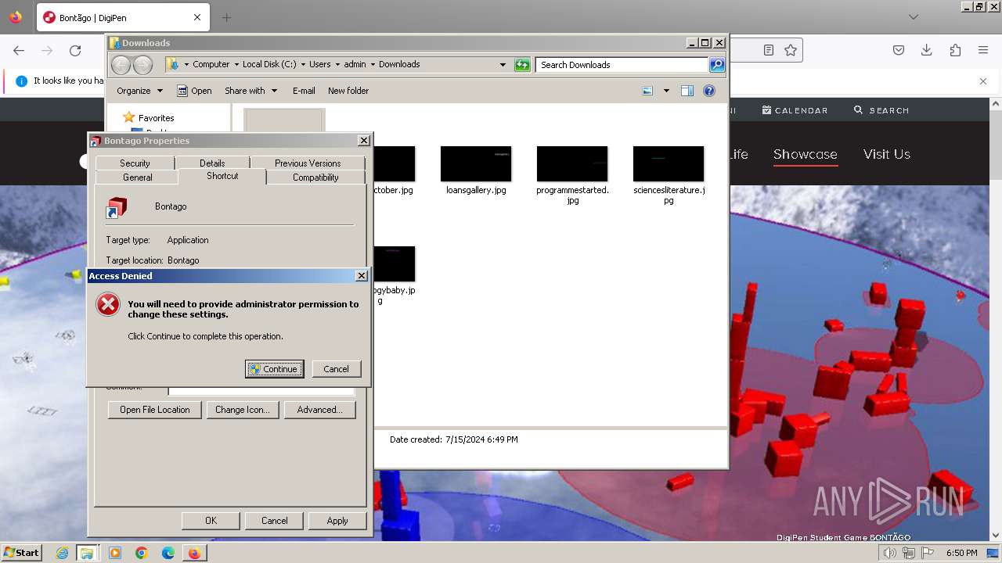This screenshot has width=1002, height=563.
Task: Dismiss the Firefox notification bar
Action: [x=983, y=81]
